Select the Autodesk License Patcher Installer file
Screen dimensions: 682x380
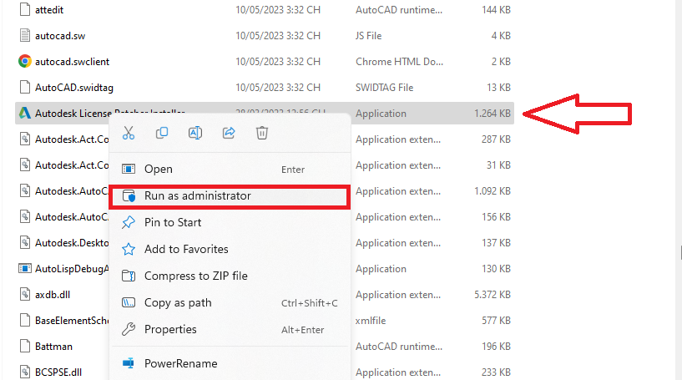point(265,114)
